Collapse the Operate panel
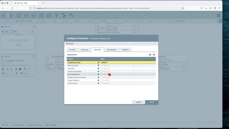The height and width of the screenshot is (129, 229). pos(33,57)
